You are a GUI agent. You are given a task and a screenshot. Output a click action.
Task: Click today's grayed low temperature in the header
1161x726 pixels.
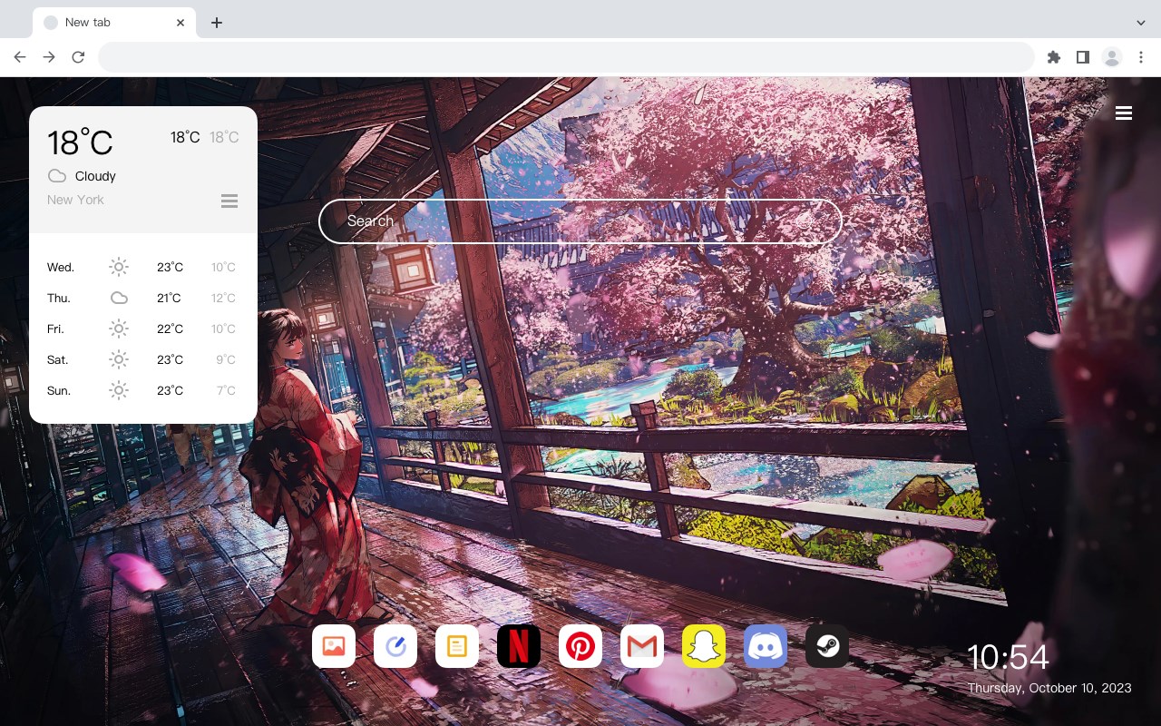click(x=224, y=137)
